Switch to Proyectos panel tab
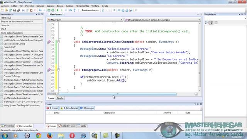Viewport: 247px width, 139px height. [7, 126]
